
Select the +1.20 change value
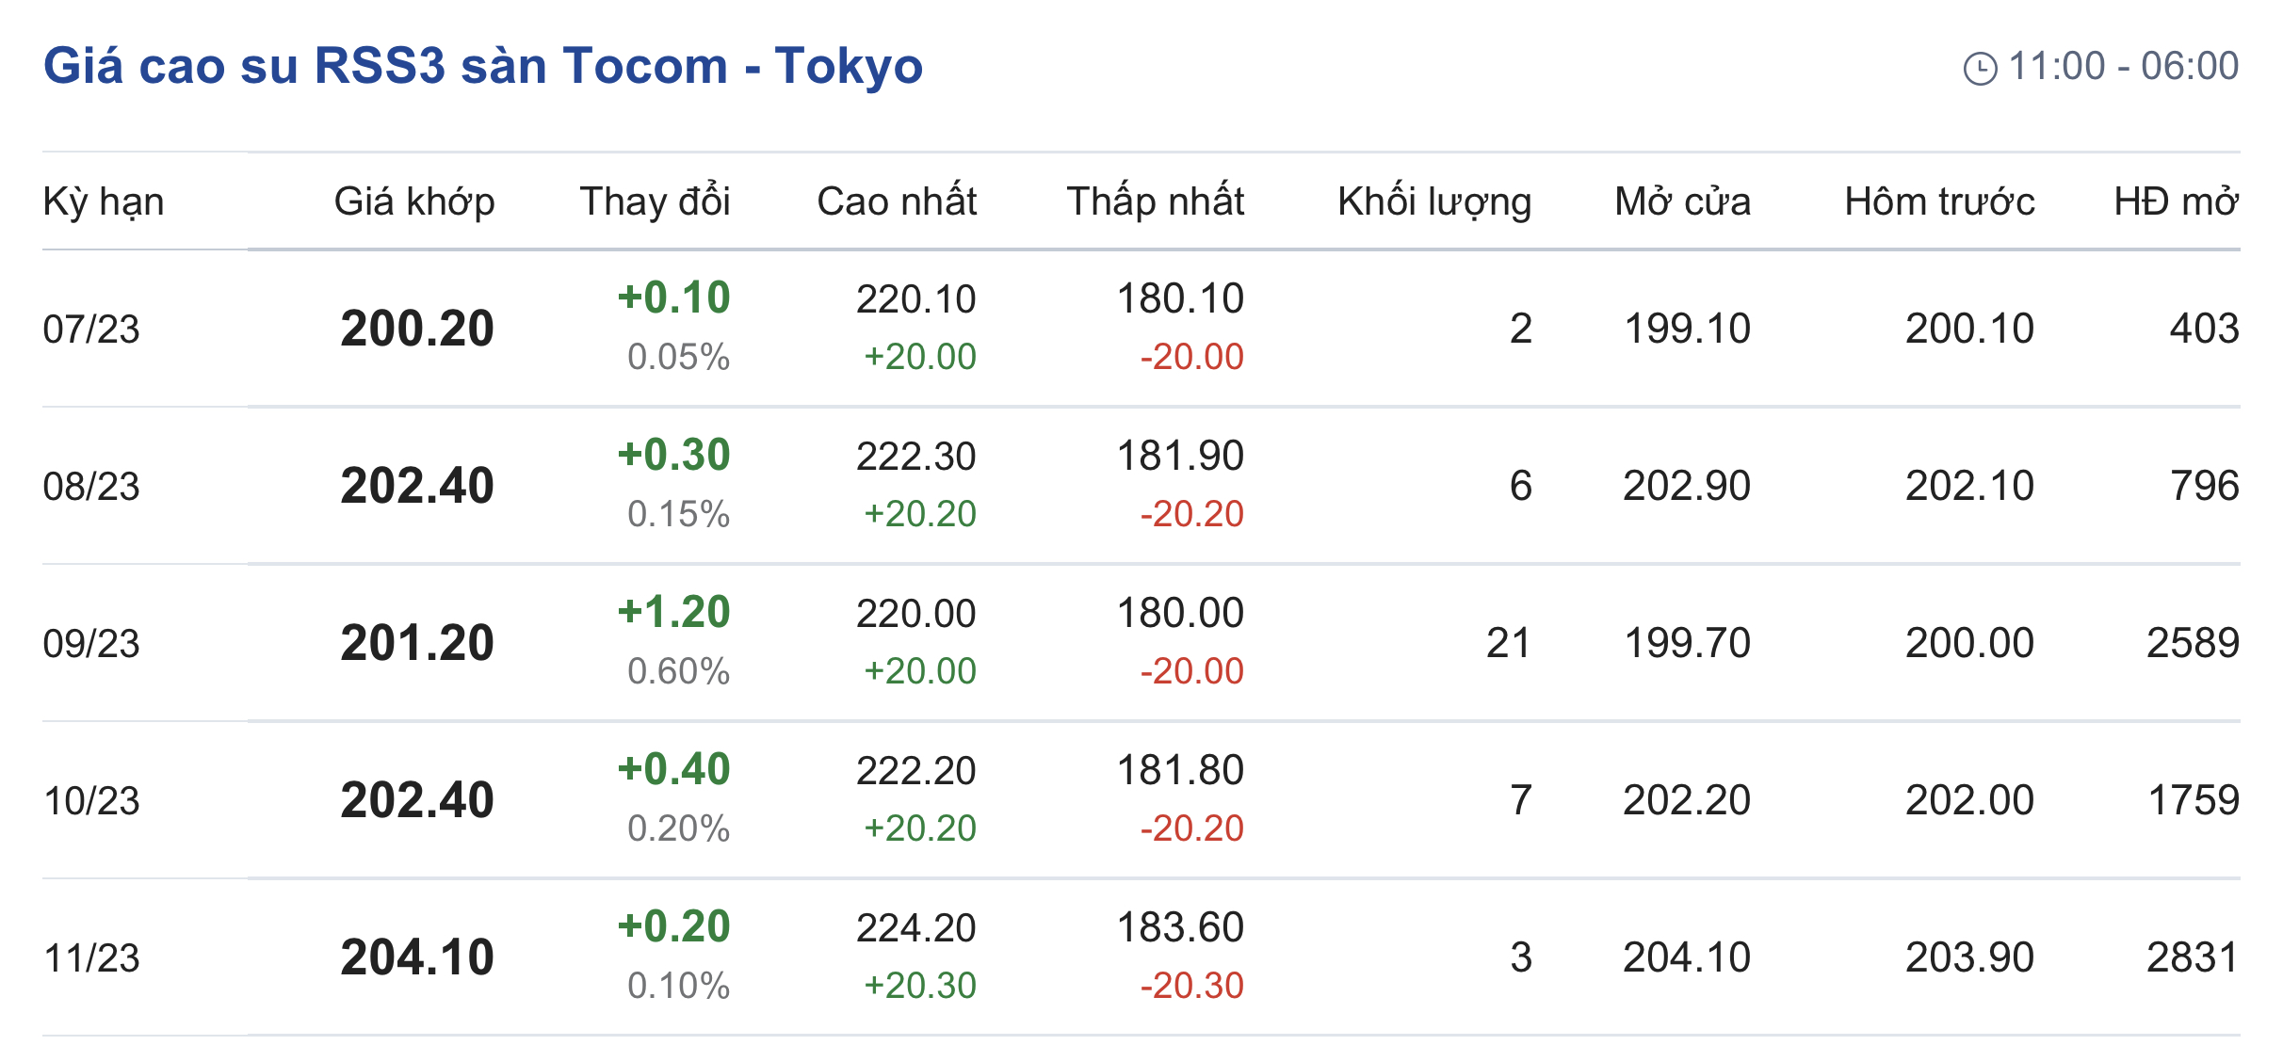pyautogui.click(x=674, y=613)
